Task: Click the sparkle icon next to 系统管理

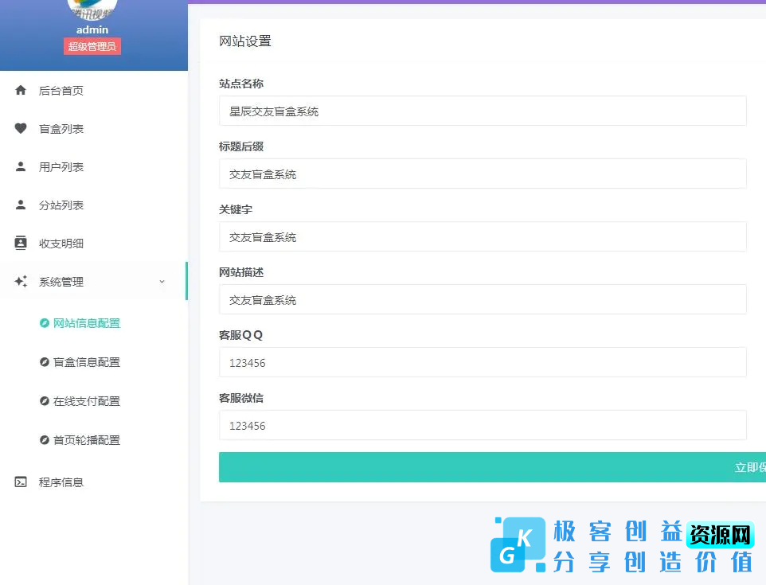Action: (21, 281)
